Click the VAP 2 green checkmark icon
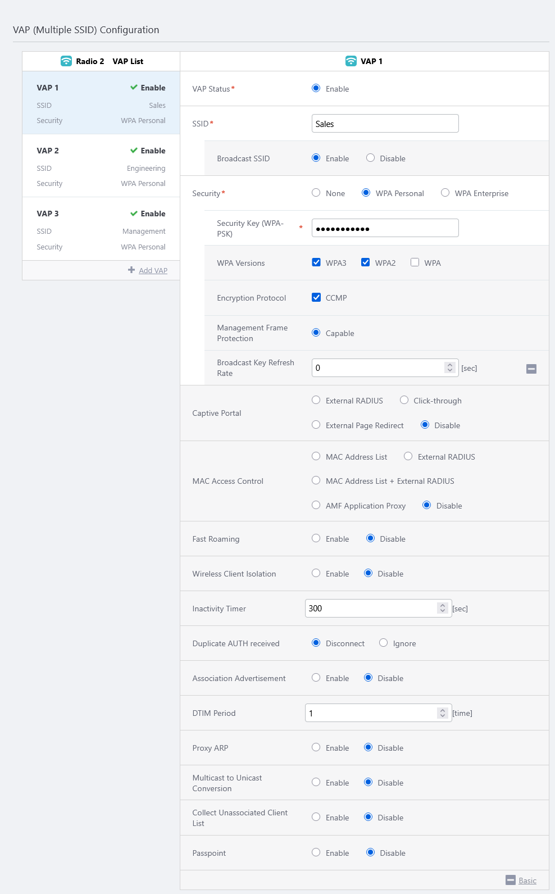 tap(134, 151)
